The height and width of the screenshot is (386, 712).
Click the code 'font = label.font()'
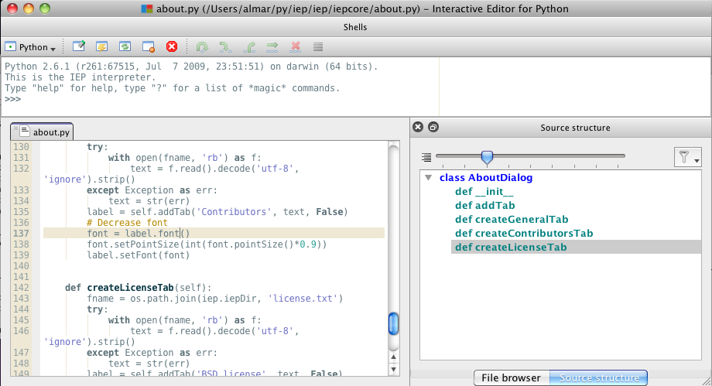tap(139, 234)
